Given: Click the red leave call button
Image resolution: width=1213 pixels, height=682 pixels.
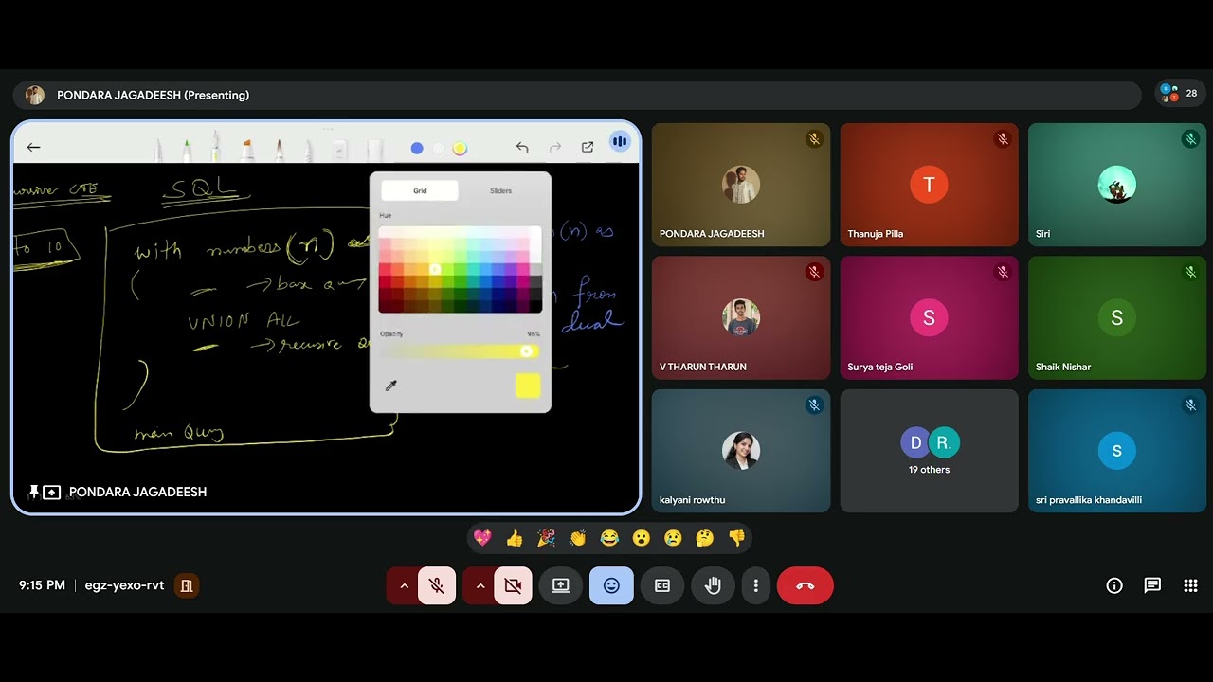Looking at the screenshot, I should click(x=806, y=585).
